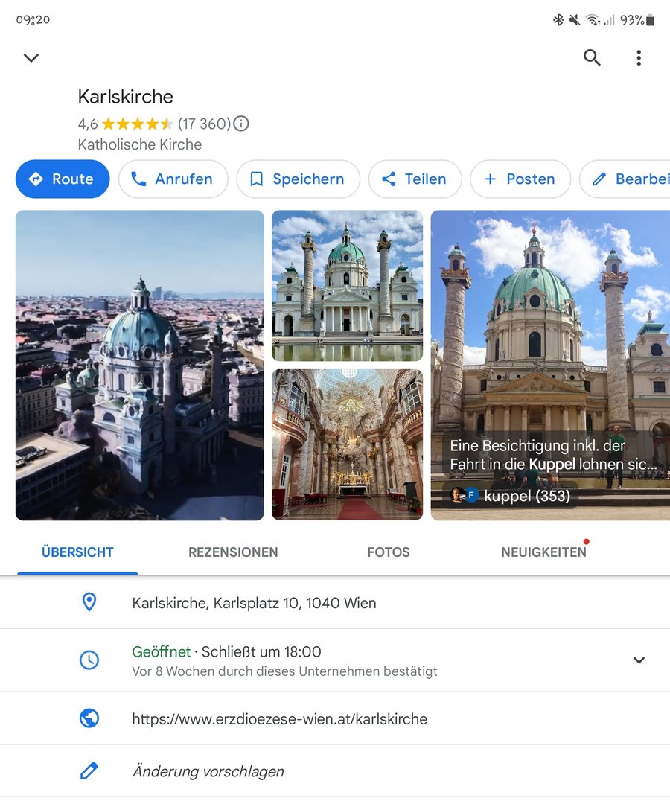Open the front facade photo with pond

pyautogui.click(x=347, y=285)
